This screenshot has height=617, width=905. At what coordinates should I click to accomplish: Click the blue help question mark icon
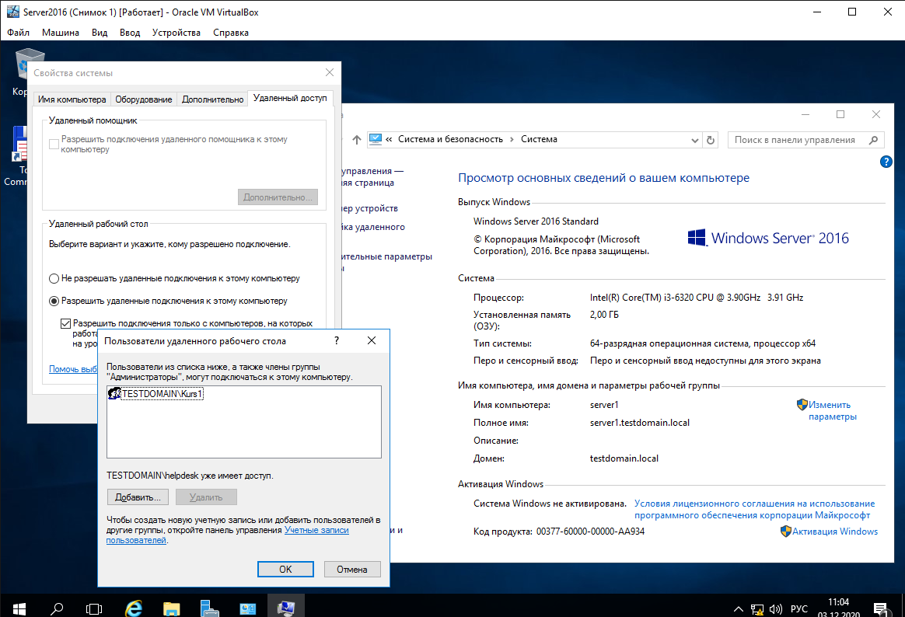pos(886,162)
